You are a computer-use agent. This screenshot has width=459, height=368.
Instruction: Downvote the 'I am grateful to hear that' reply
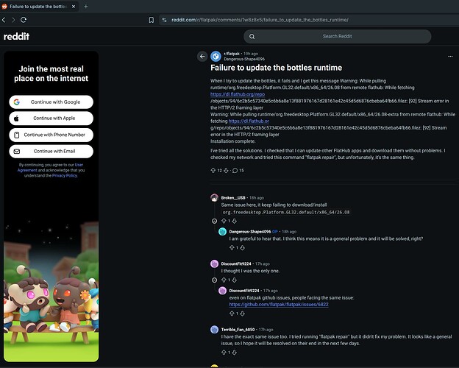(x=243, y=248)
